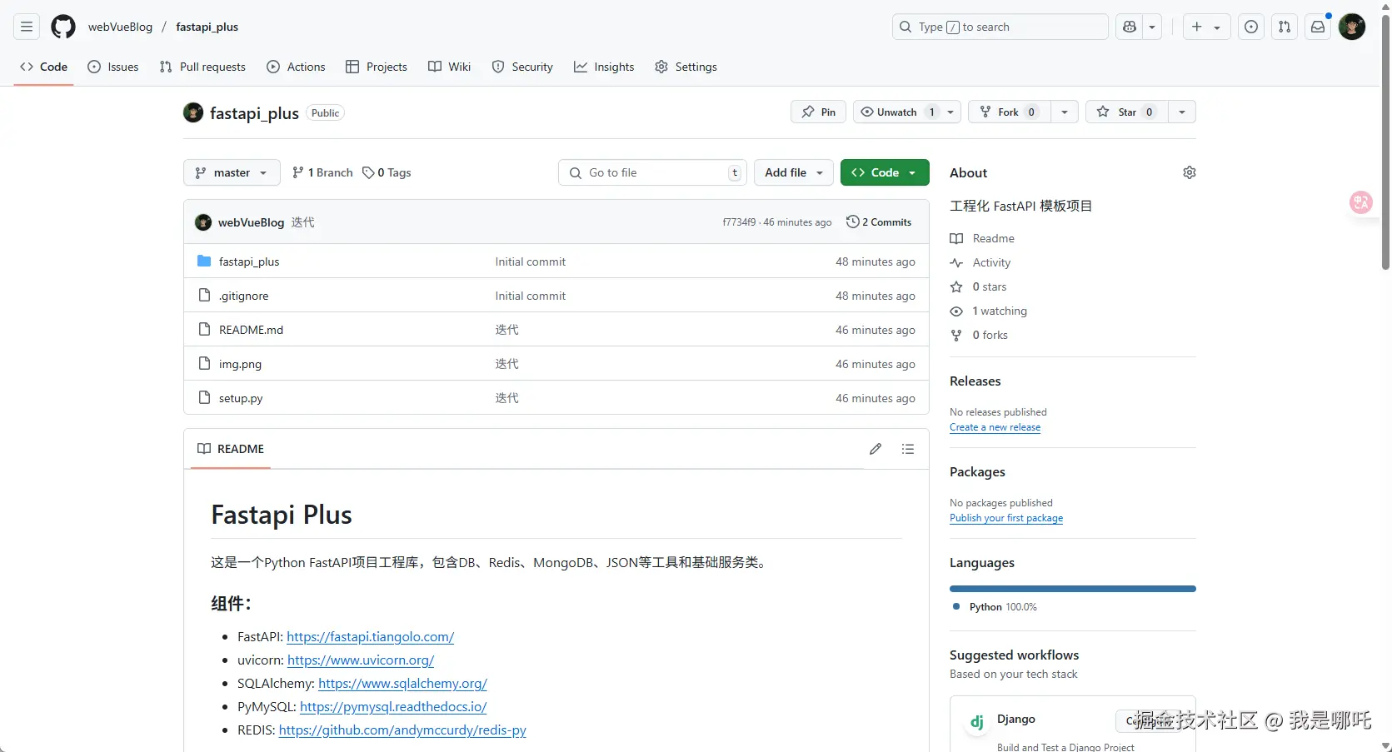Screen dimensions: 1392x752
Task: Expand the fork options dropdown arrow
Action: (1065, 112)
